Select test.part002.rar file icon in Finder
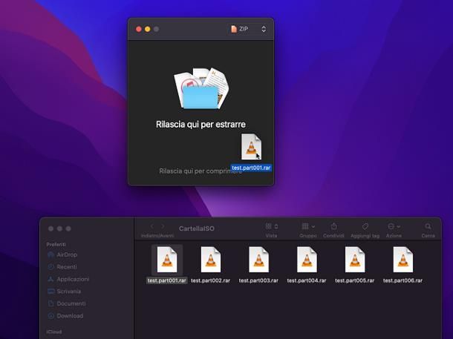The width and height of the screenshot is (453, 339). click(x=211, y=260)
